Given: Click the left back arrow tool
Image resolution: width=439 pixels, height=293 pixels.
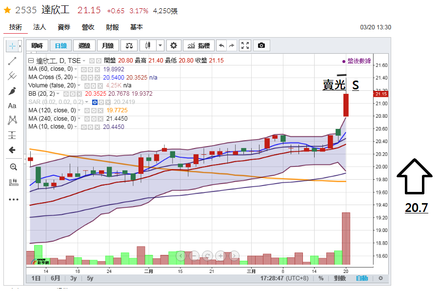Looking at the screenshot, I should [x=12, y=150].
